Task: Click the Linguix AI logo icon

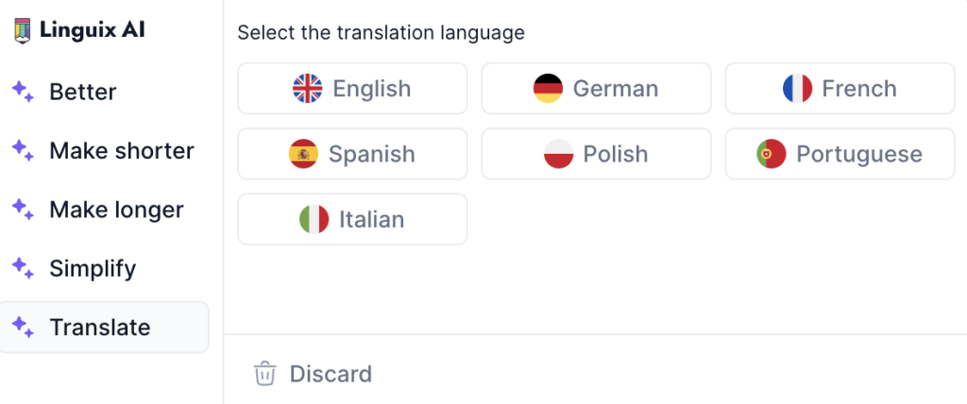Action: (x=23, y=31)
